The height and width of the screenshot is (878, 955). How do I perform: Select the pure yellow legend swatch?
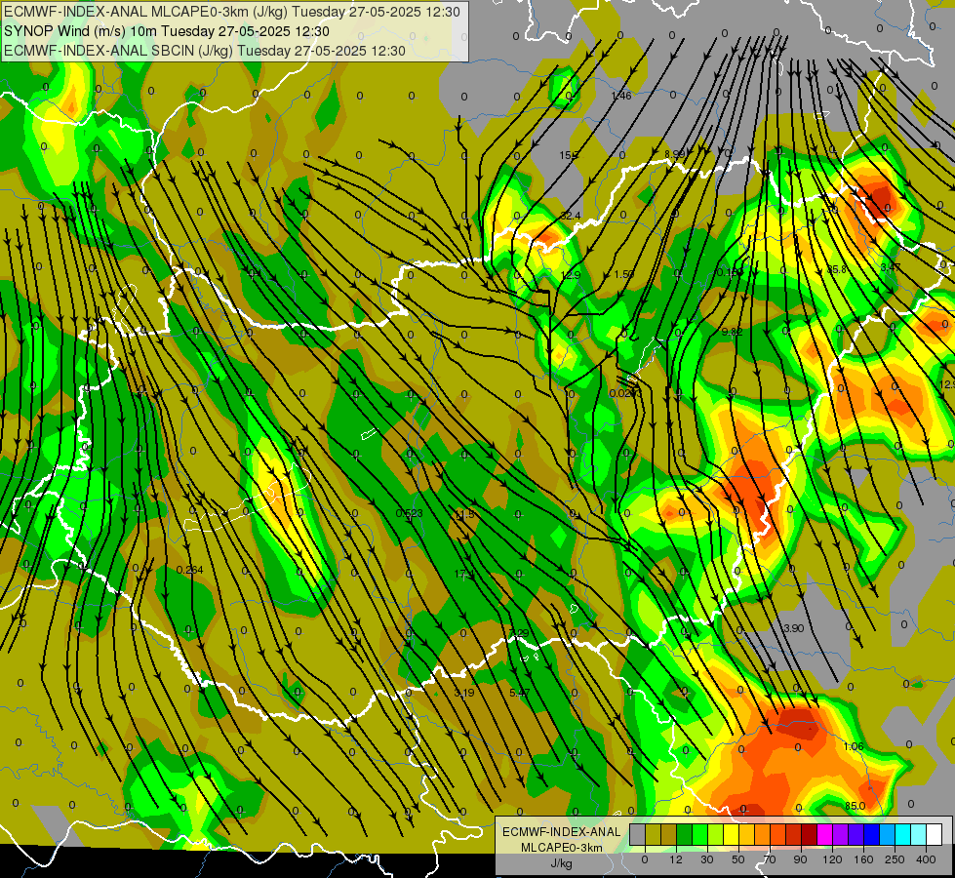[x=732, y=834]
